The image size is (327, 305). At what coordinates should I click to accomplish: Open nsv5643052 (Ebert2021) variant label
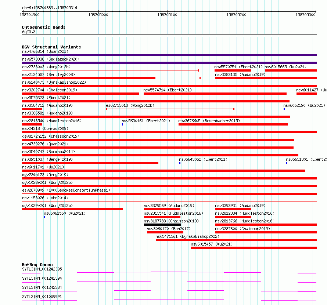tap(203, 159)
